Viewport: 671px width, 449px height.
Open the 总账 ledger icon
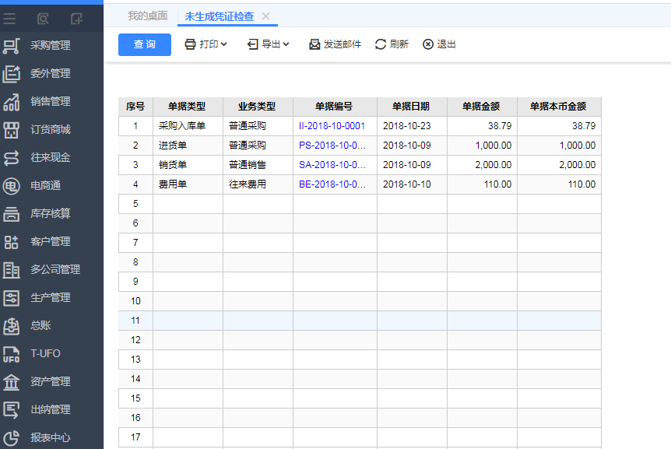pos(12,326)
